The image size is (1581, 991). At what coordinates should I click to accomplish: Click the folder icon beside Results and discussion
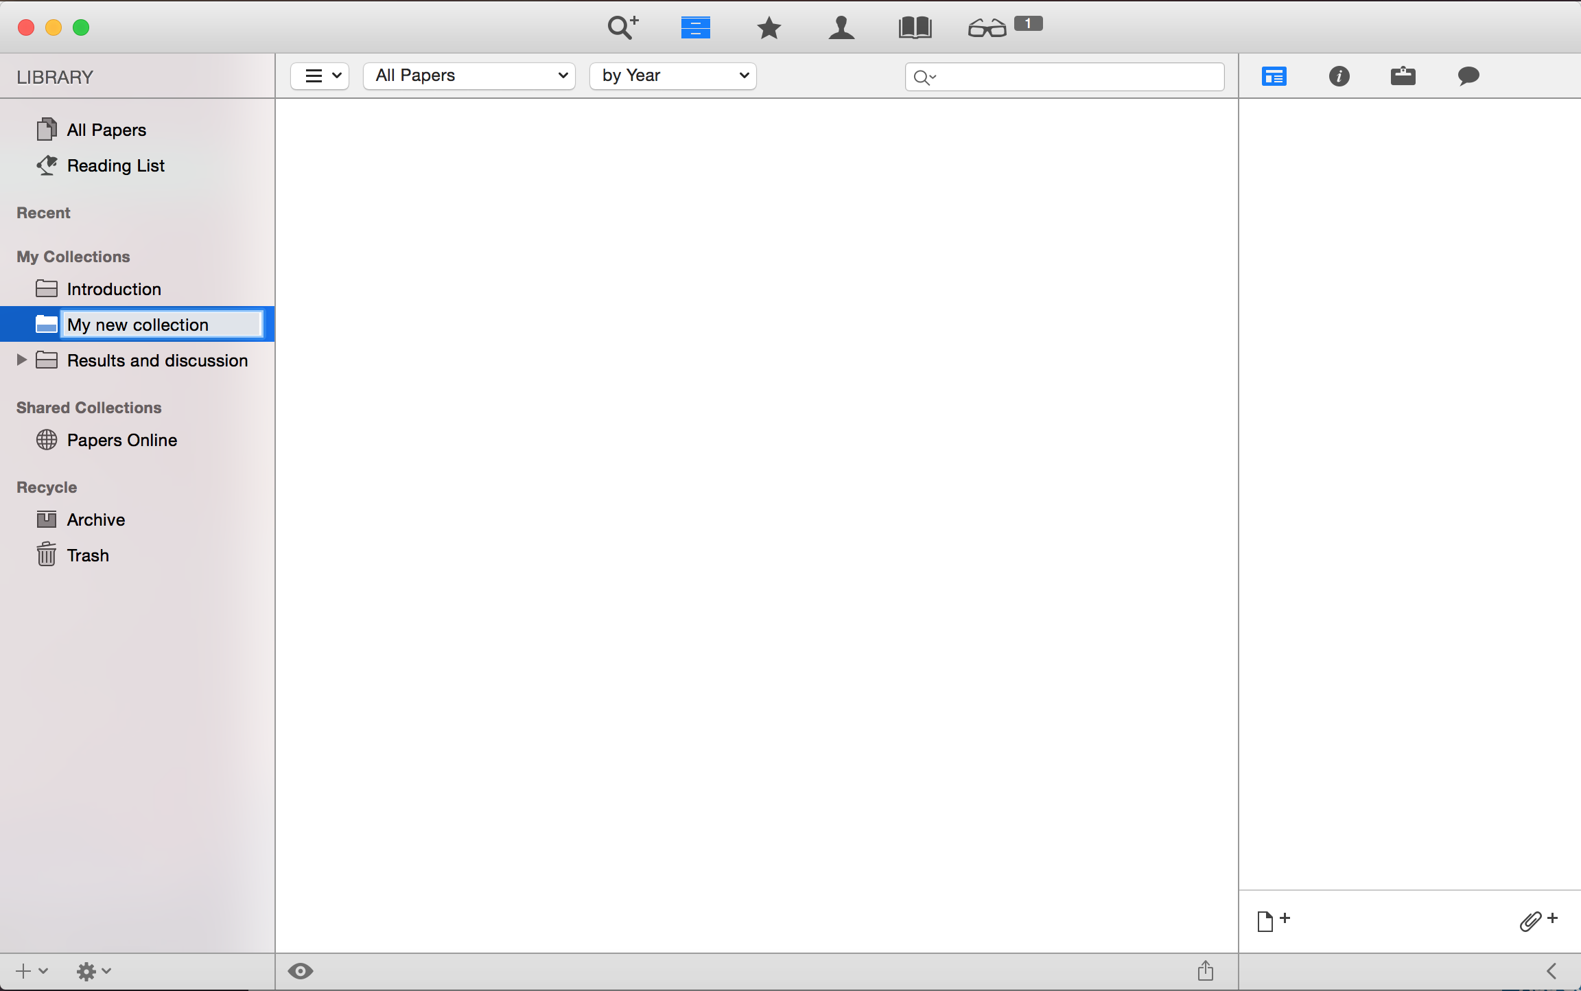click(47, 360)
